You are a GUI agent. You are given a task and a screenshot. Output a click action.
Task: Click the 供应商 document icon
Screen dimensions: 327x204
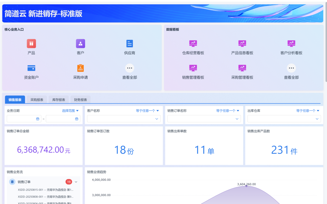click(x=129, y=44)
